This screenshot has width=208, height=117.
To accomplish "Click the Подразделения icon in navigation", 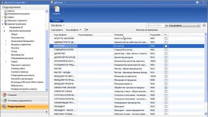I will pyautogui.click(x=4, y=107).
